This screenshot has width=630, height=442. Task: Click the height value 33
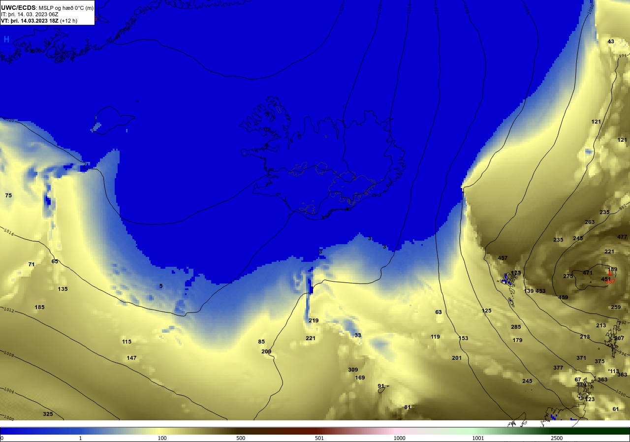[358, 335]
